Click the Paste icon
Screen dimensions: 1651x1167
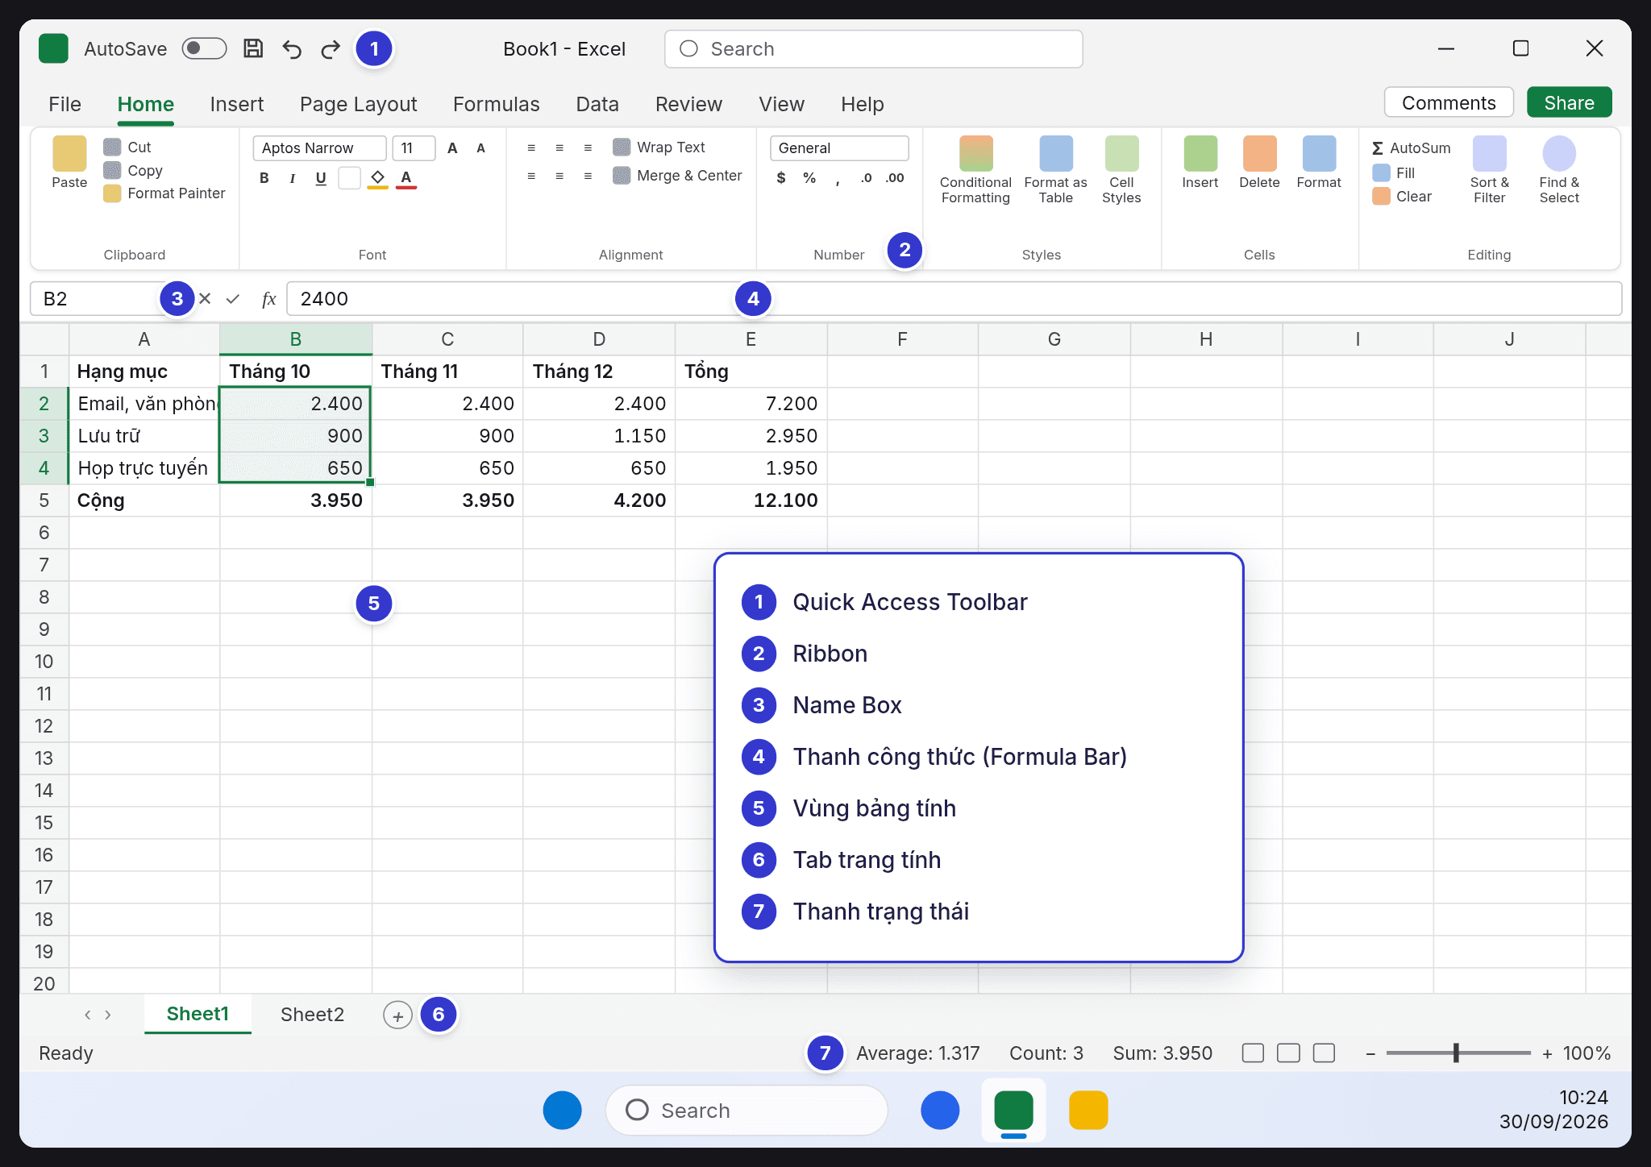tap(69, 154)
